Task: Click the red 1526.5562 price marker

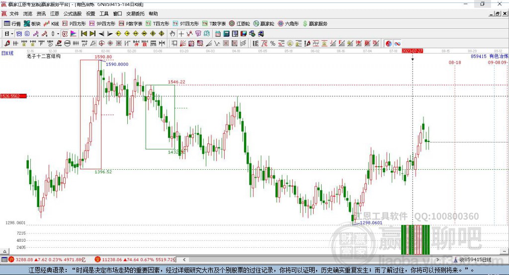Action: 13,96
